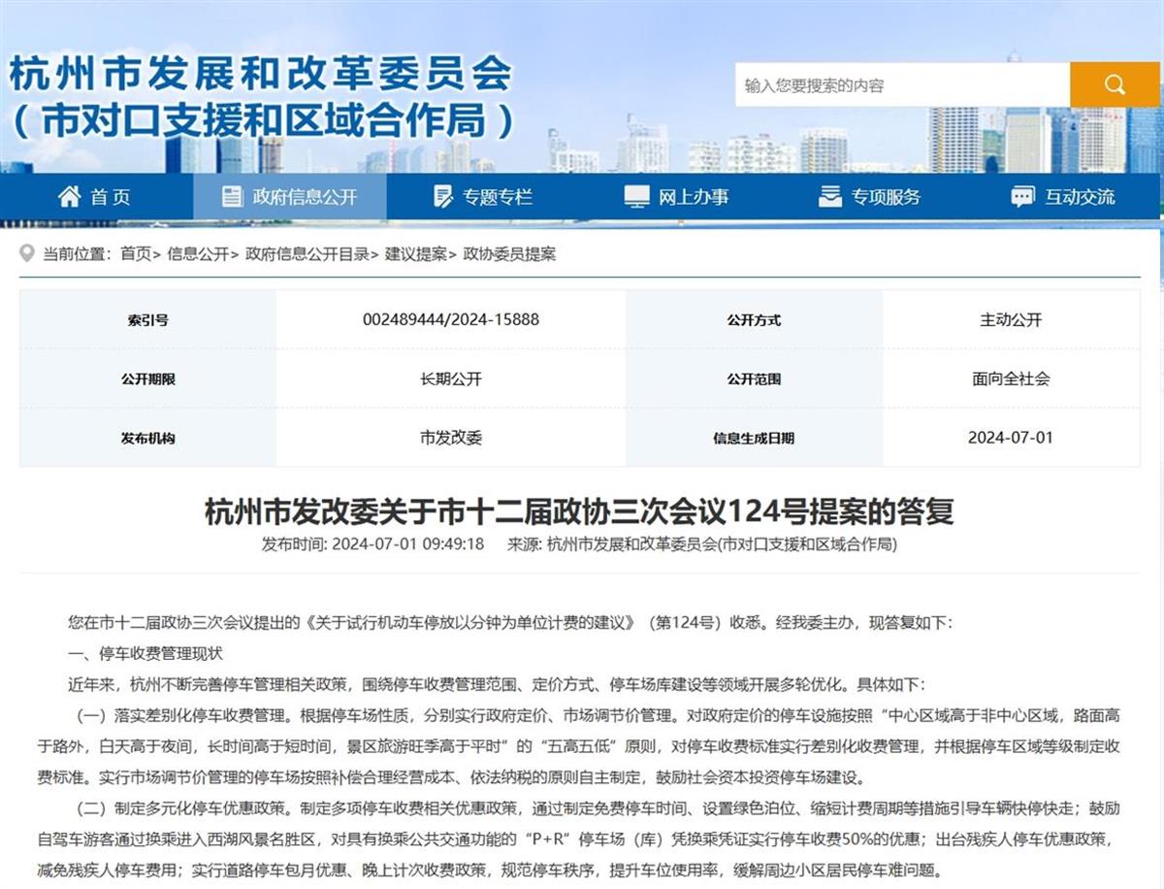Click the monitor icon beside 网上办事
Viewport: 1164px width, 889px height.
click(x=636, y=197)
